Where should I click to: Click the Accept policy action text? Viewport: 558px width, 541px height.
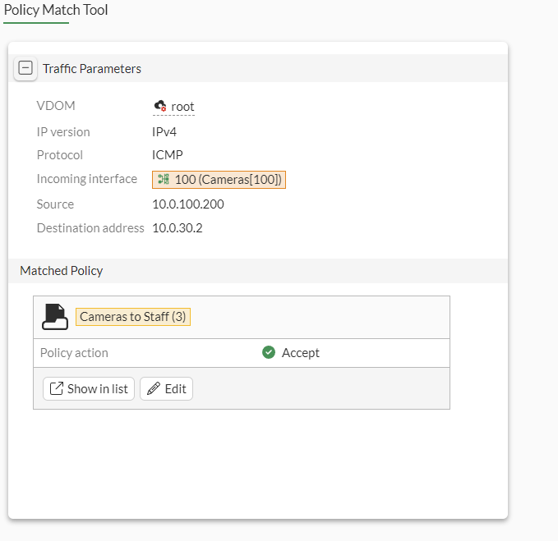[x=301, y=352]
